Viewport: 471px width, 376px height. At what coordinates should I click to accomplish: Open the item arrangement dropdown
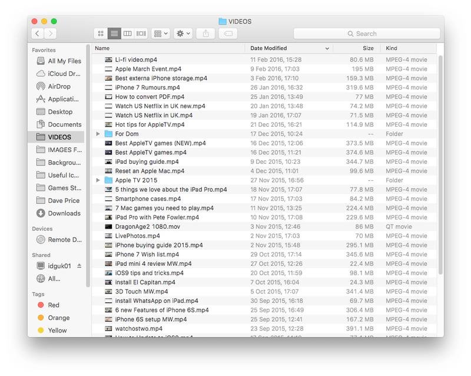[x=160, y=34]
